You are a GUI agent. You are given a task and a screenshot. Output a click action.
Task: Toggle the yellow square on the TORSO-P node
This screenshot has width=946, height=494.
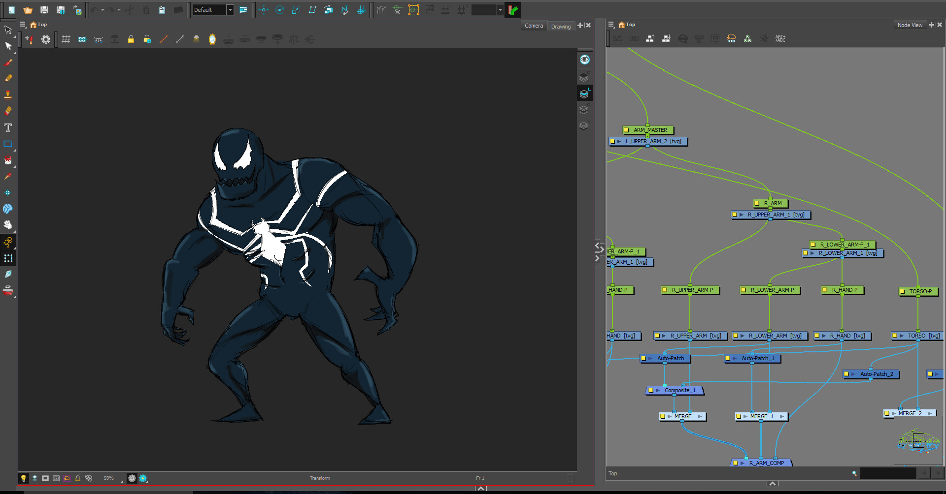point(902,291)
